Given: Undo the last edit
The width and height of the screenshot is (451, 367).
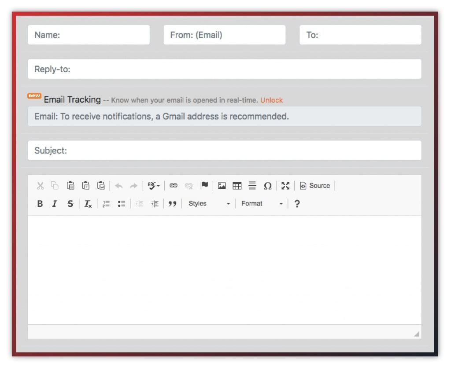Looking at the screenshot, I should click(118, 185).
